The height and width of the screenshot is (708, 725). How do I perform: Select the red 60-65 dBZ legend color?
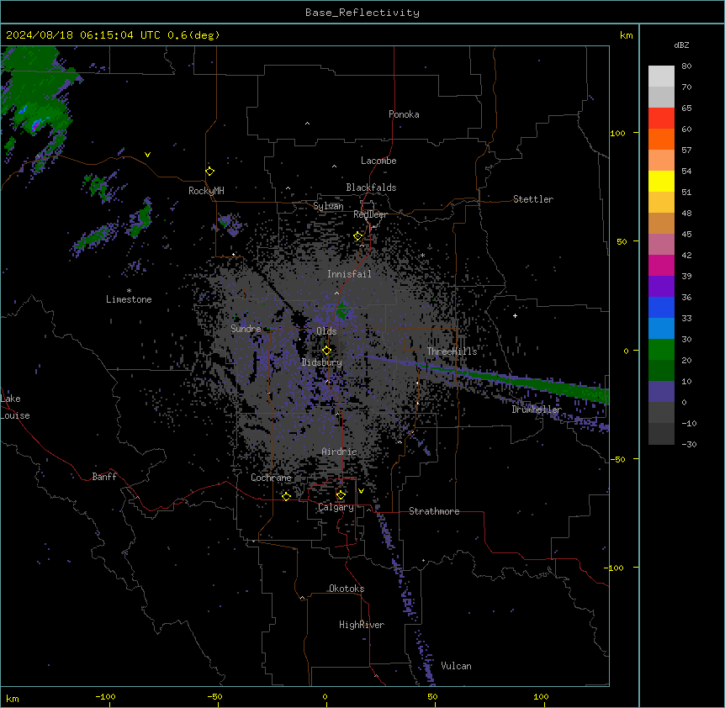point(661,119)
